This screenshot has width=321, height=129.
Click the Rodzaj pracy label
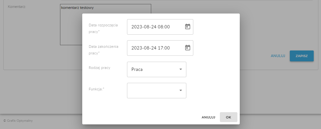(x=99, y=68)
